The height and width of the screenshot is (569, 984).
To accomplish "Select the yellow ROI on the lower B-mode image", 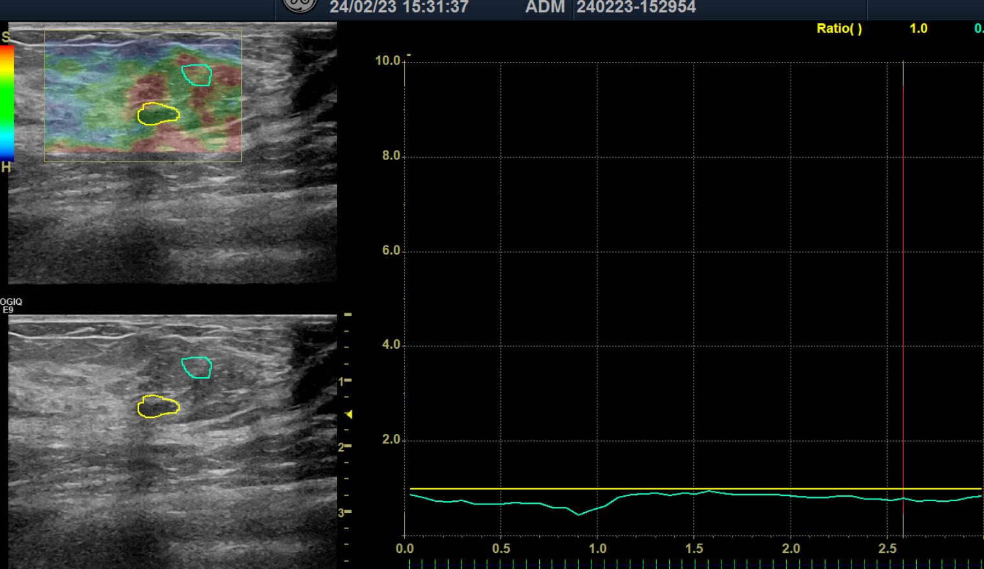I will tap(158, 407).
